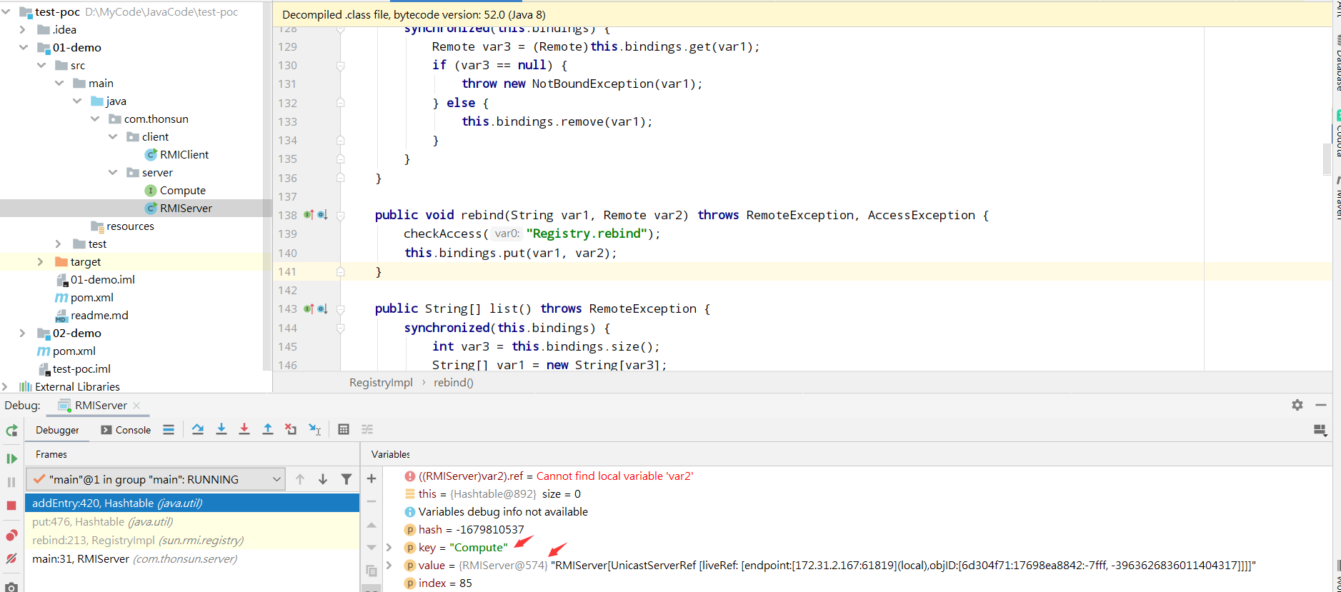The image size is (1341, 592).
Task: Click the editor vertical scrollbar thumb
Action: pos(1327,159)
